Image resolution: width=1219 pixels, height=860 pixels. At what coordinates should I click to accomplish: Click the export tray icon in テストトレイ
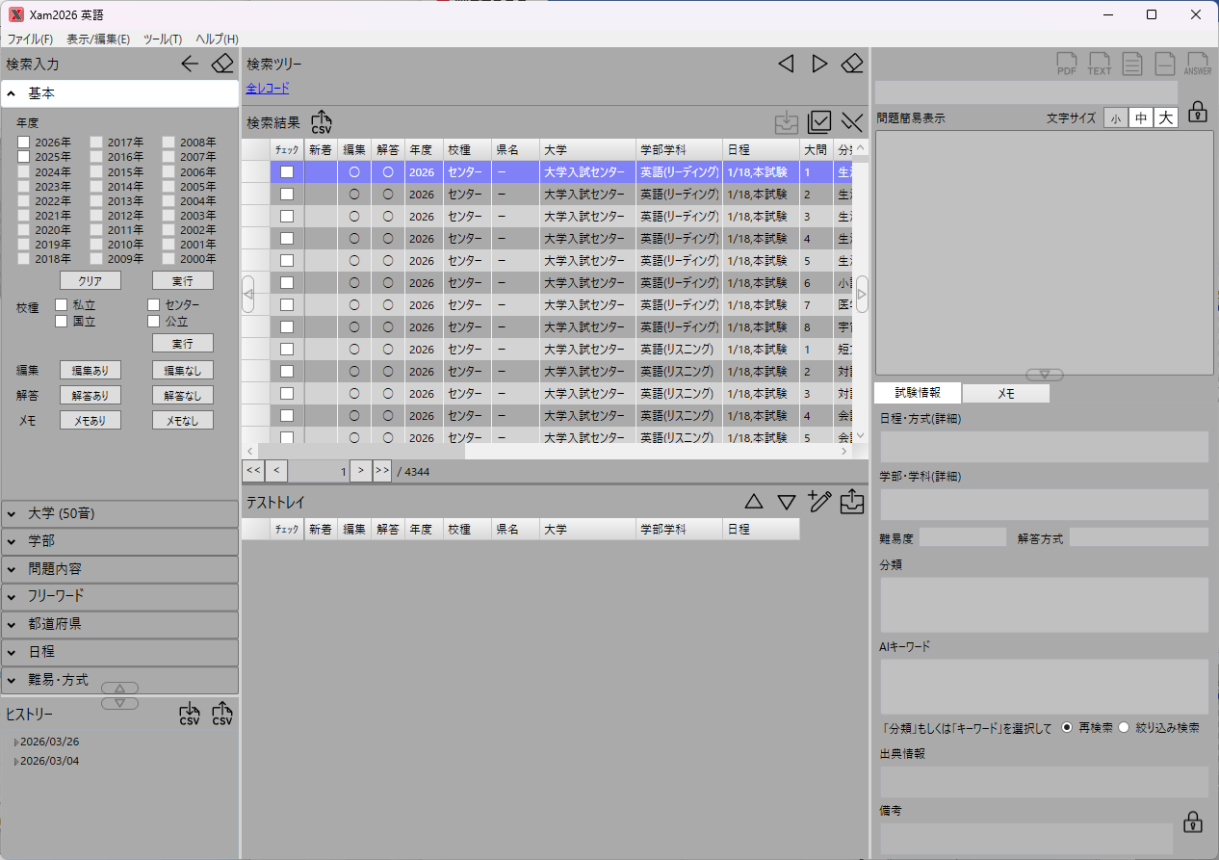tap(852, 501)
